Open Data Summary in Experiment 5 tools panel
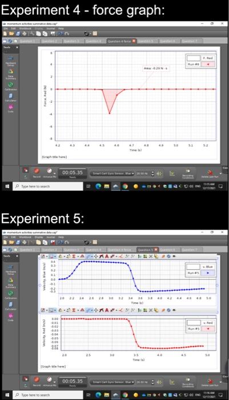229x400 pixels. point(10,282)
